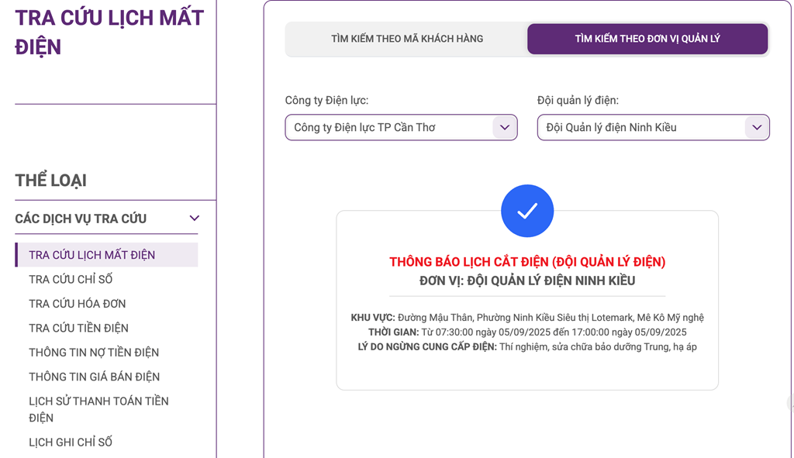The height and width of the screenshot is (458, 794).
Task: Open LỊCH SỬ THANH TOÁN TIỀN ĐIỆN
Action: pos(98,409)
